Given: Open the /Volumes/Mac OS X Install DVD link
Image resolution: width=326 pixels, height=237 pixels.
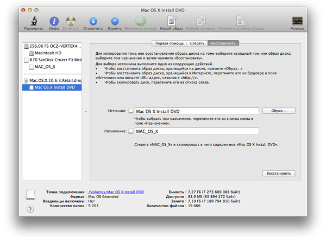Looking at the screenshot, I should point(116,192).
